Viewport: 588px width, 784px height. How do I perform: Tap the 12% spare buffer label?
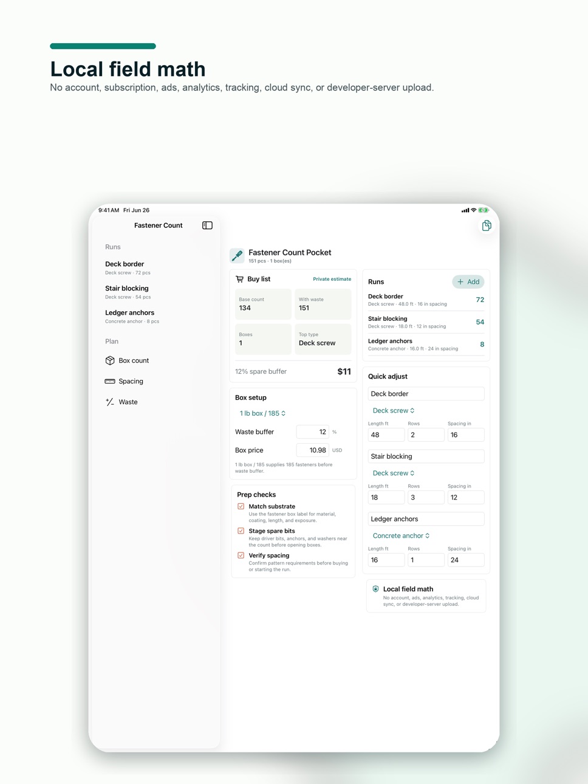click(x=261, y=371)
